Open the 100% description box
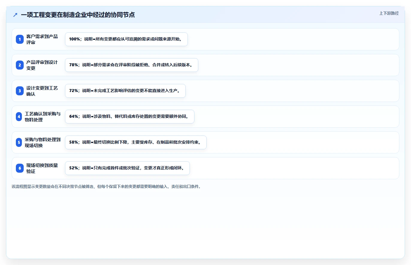Viewport: 411px width, 265px height. pos(126,39)
